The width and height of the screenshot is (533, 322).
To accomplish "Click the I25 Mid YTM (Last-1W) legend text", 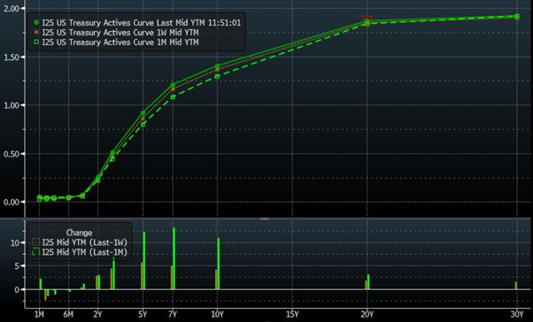I will pos(85,242).
